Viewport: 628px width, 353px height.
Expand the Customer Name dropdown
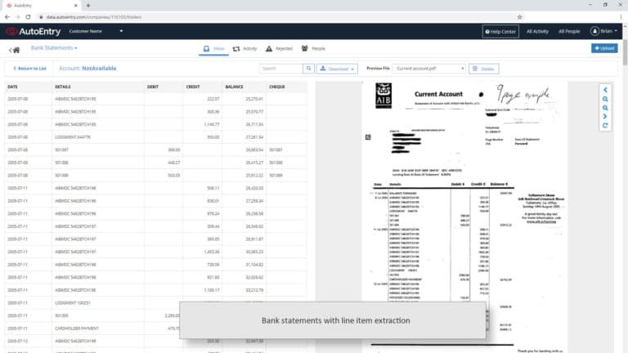pyautogui.click(x=121, y=31)
